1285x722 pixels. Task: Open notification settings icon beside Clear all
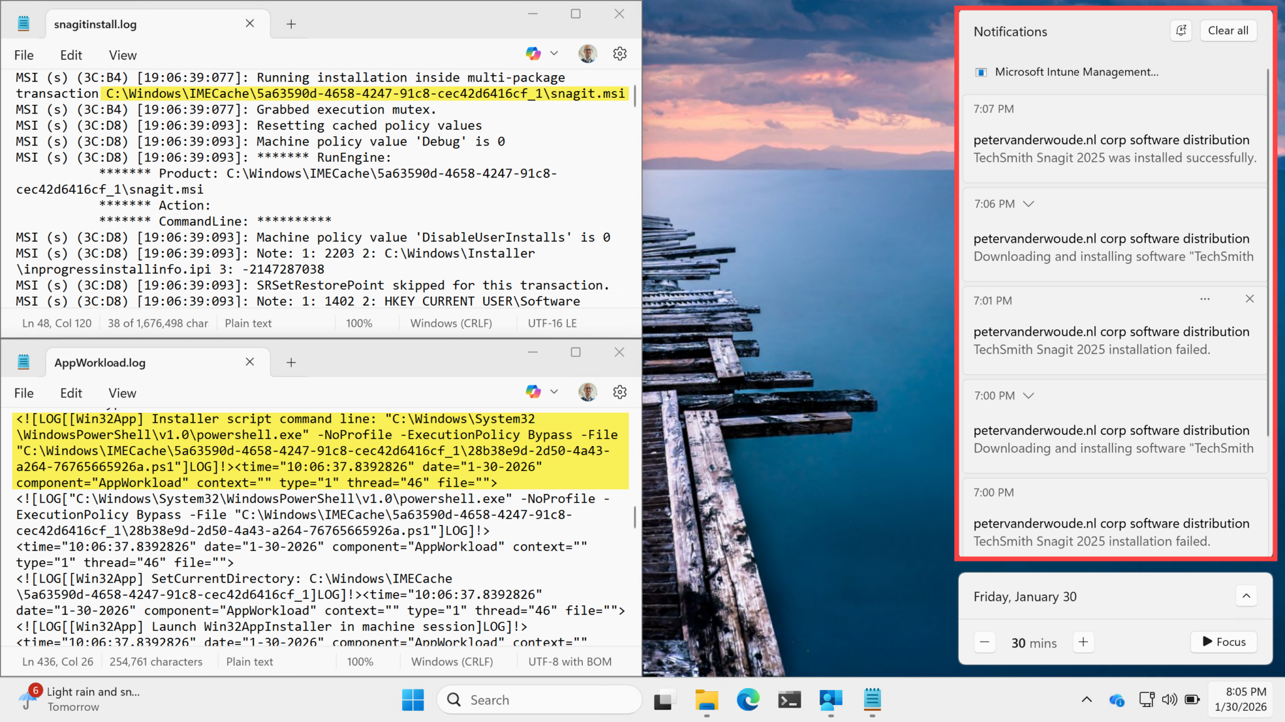[1180, 31]
